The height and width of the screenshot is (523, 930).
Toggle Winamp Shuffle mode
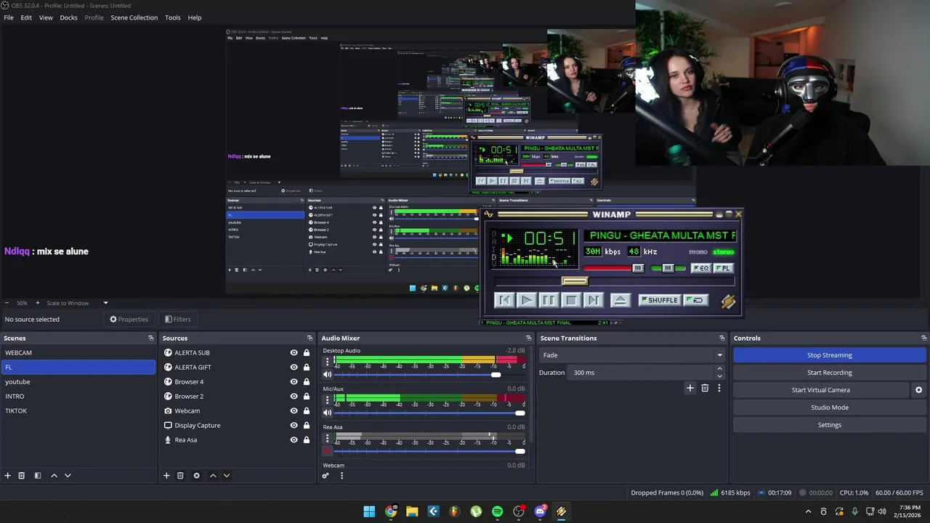point(659,300)
